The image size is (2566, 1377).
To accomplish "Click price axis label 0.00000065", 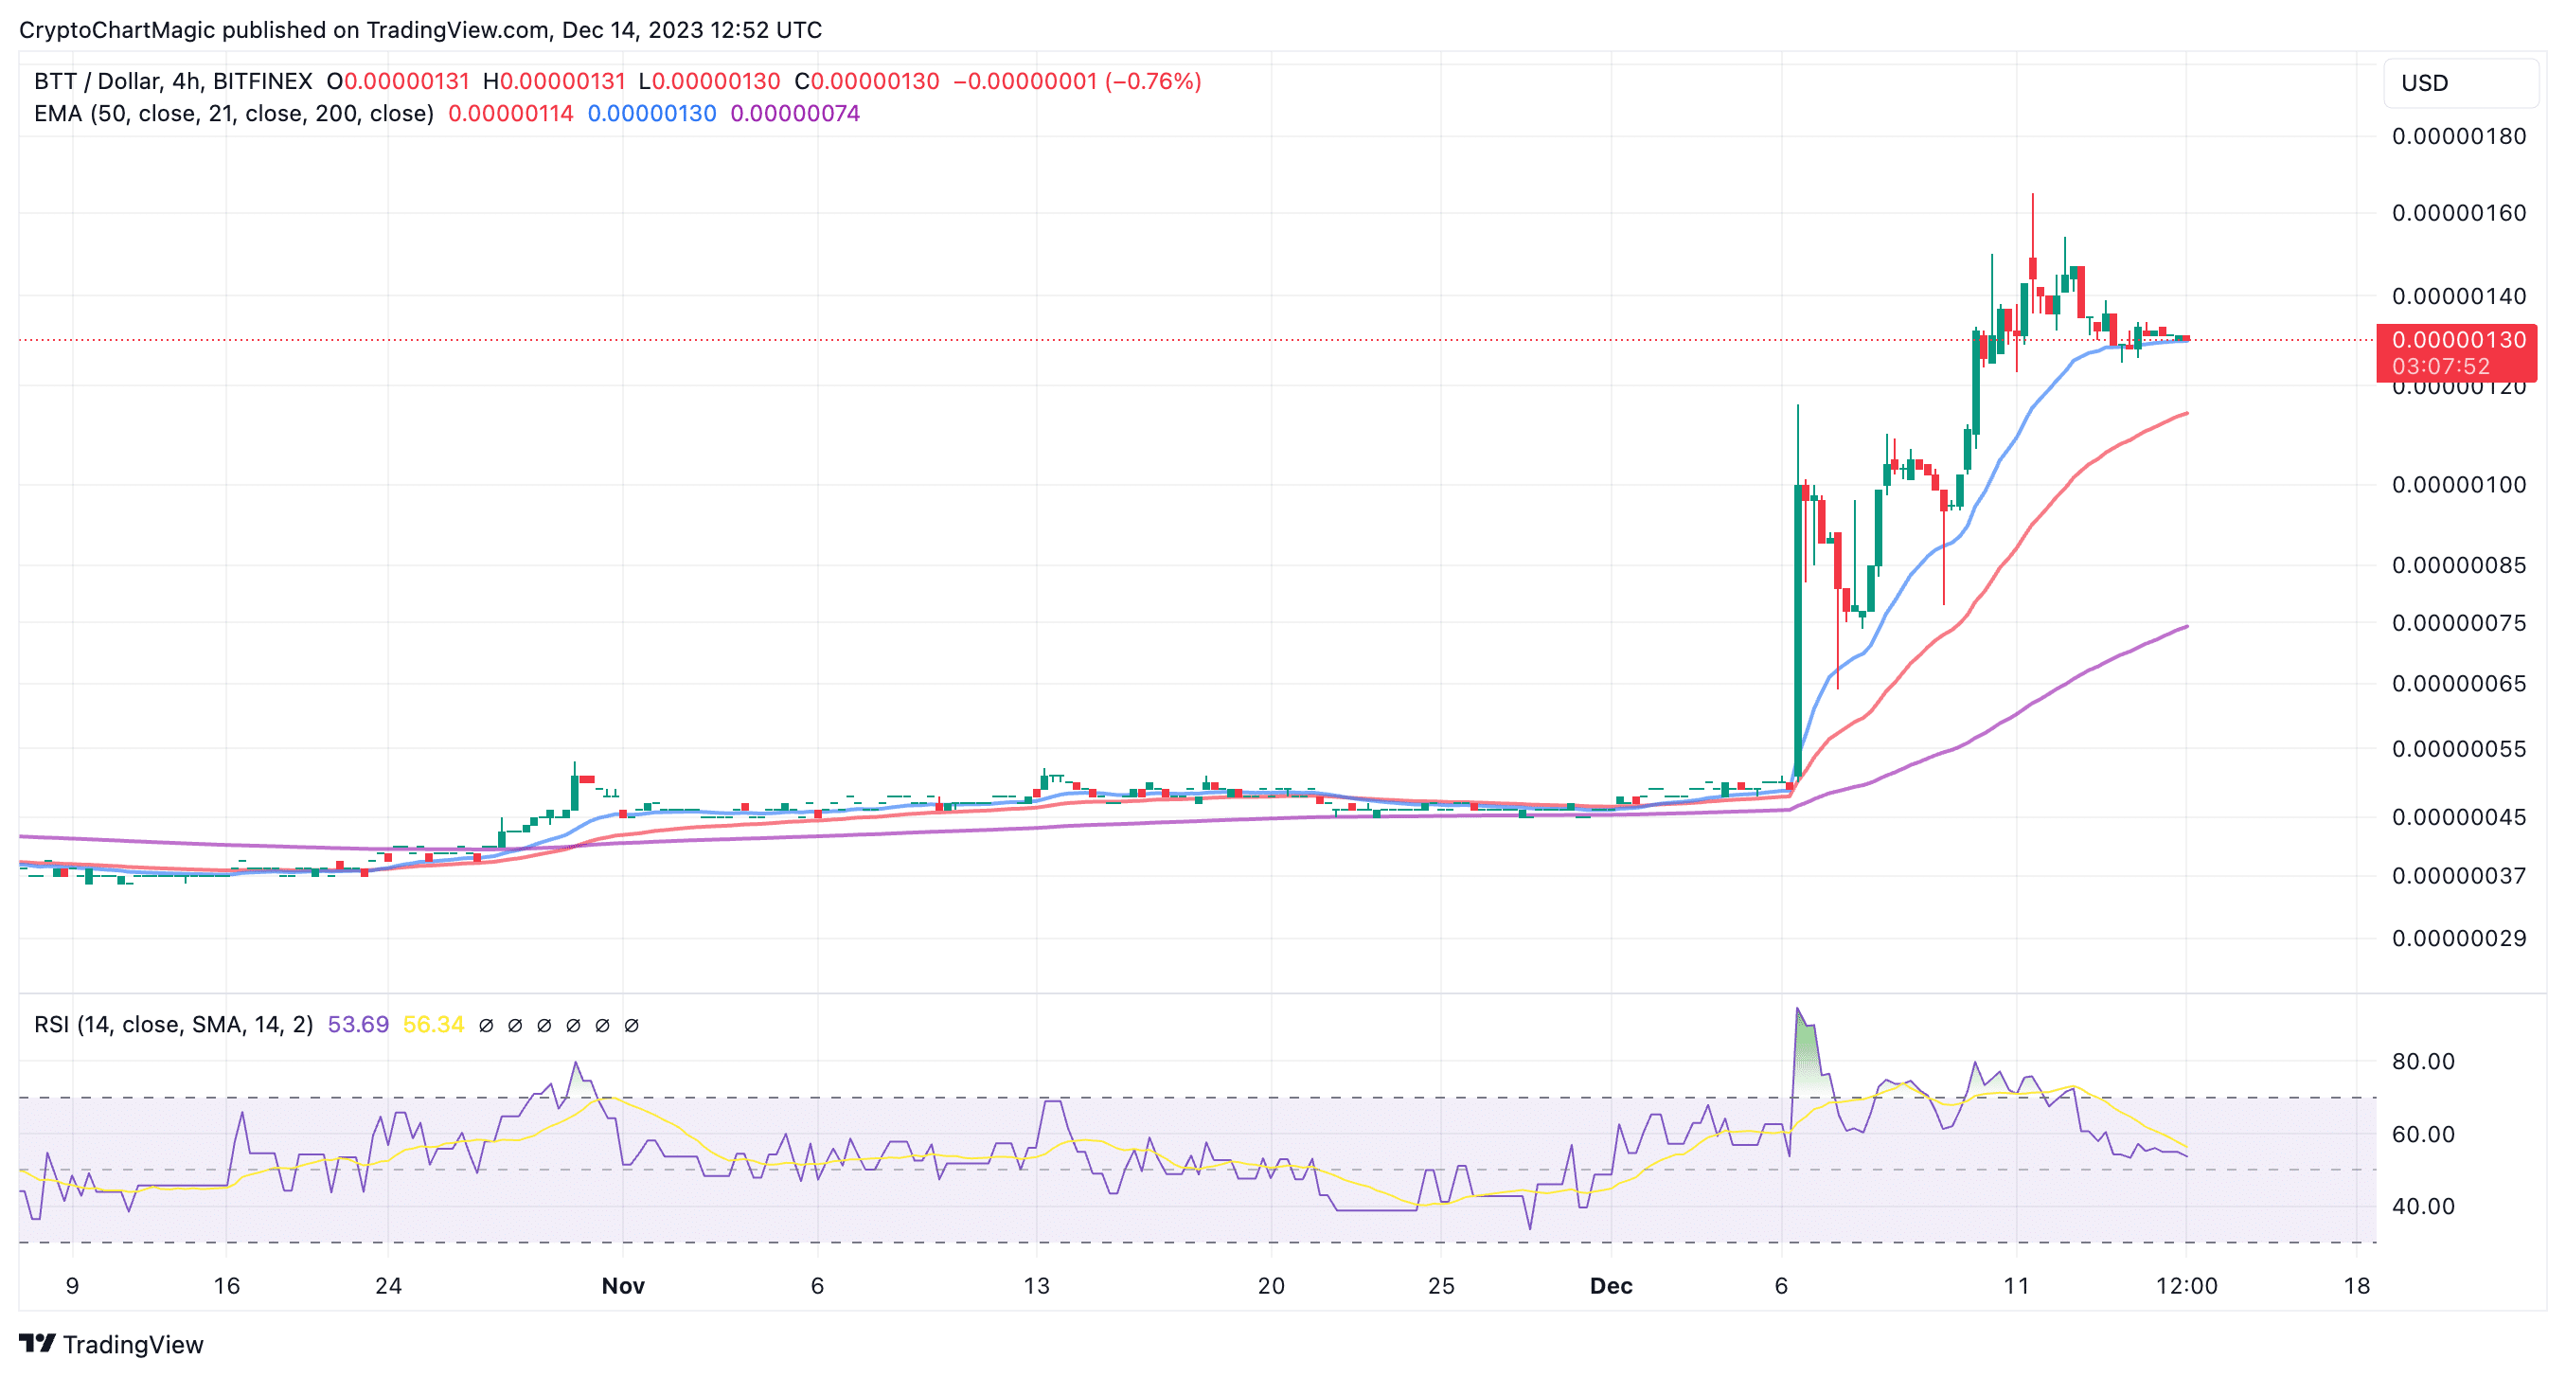I will [x=2458, y=684].
